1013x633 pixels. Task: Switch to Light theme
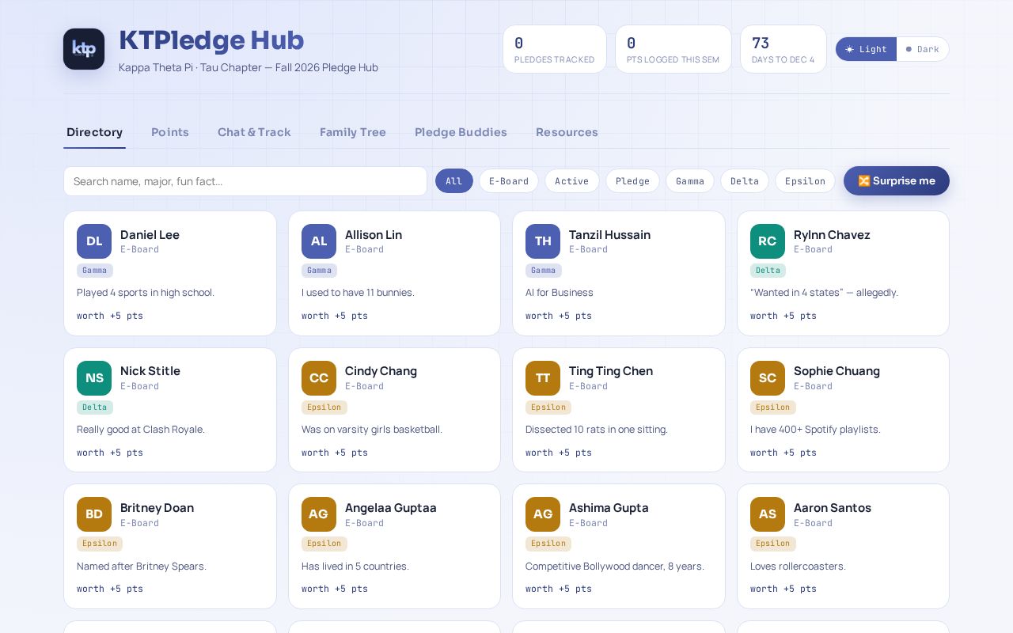pyautogui.click(x=867, y=49)
